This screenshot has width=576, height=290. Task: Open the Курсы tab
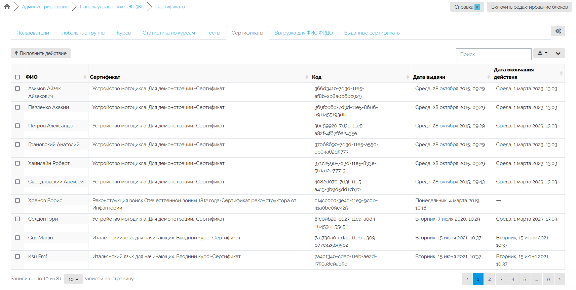click(124, 33)
